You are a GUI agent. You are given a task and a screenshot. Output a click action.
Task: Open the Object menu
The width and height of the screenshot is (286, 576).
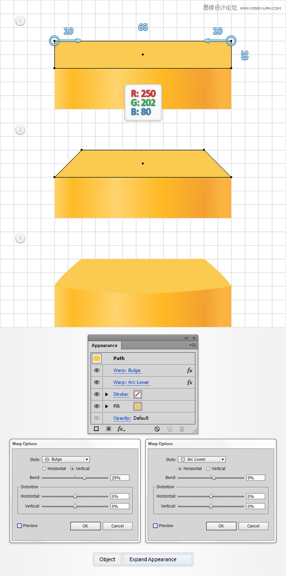coord(107,559)
